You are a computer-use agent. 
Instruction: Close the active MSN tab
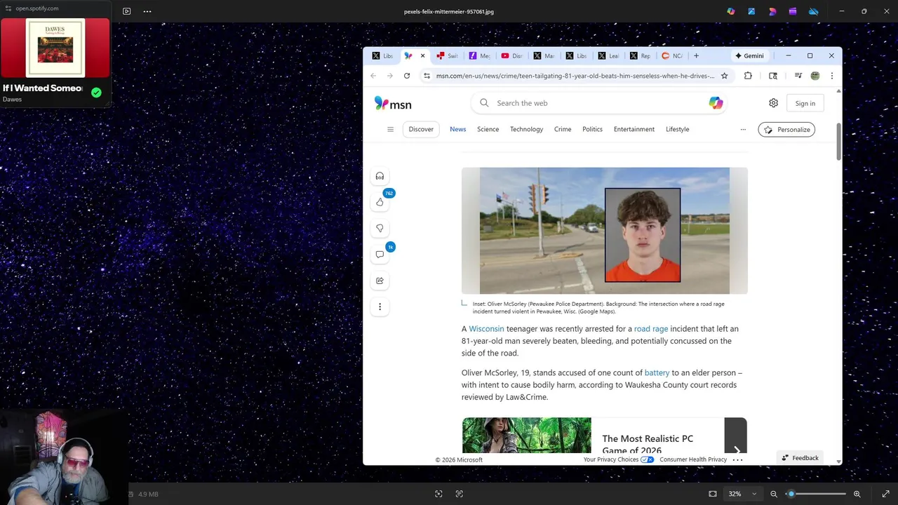coord(422,56)
